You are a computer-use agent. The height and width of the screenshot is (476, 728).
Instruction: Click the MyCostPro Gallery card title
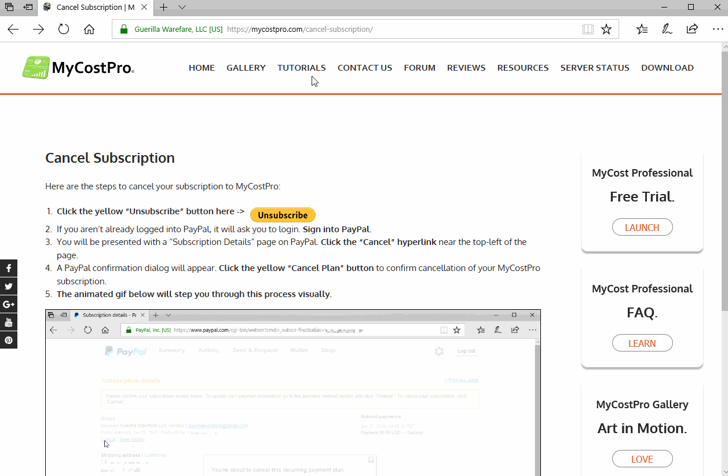point(642,404)
